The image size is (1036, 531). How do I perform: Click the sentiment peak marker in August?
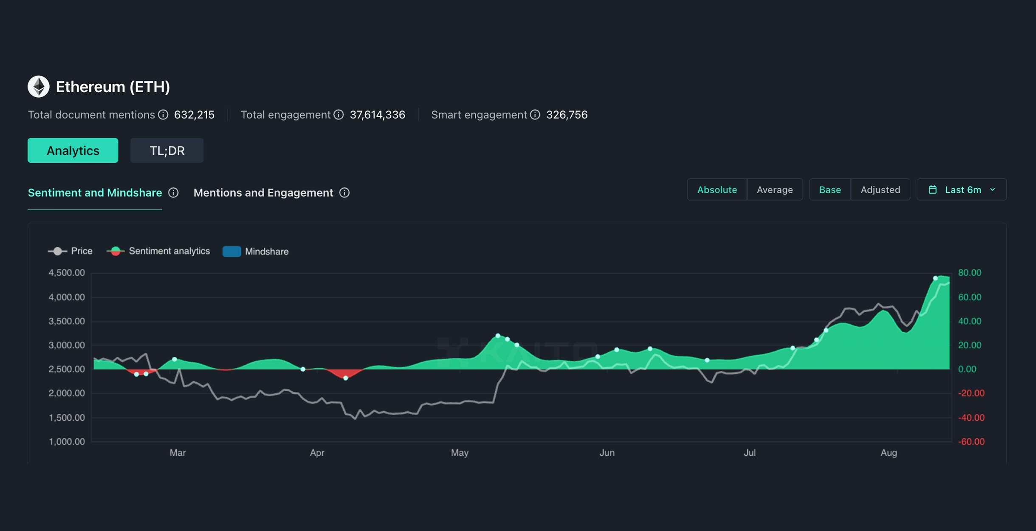tap(935, 278)
